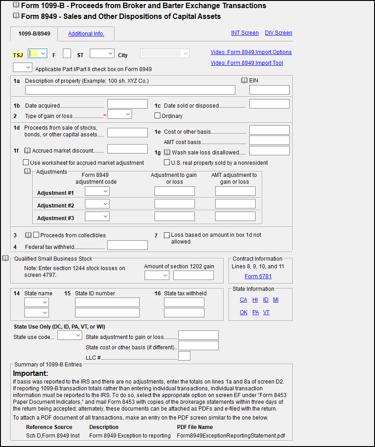375x447 pixels.
Task: Click the AMT cost basis field
Action: pos(269,140)
